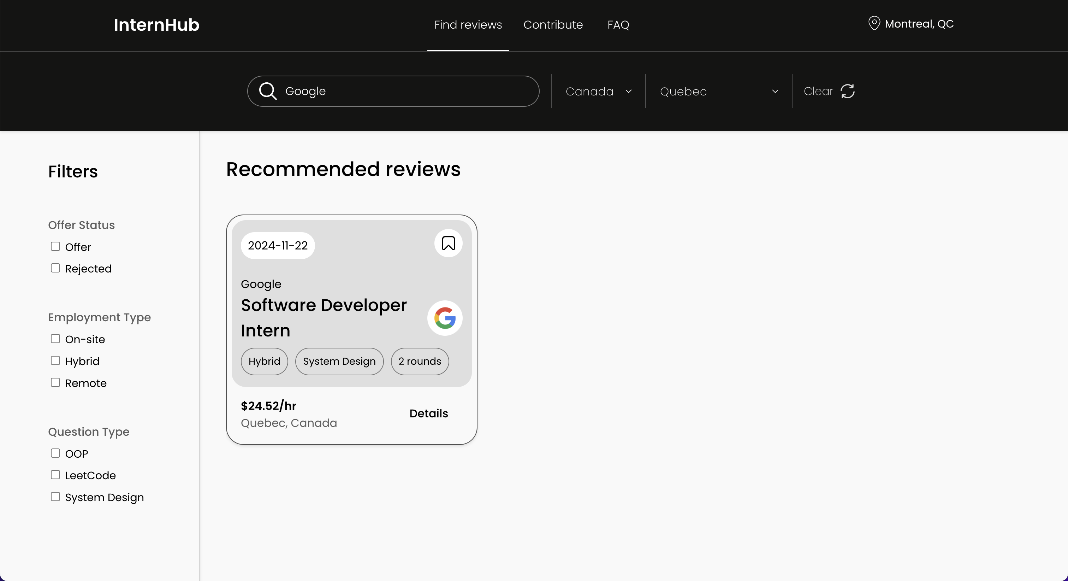Expand the Quebec province dropdown

click(718, 91)
